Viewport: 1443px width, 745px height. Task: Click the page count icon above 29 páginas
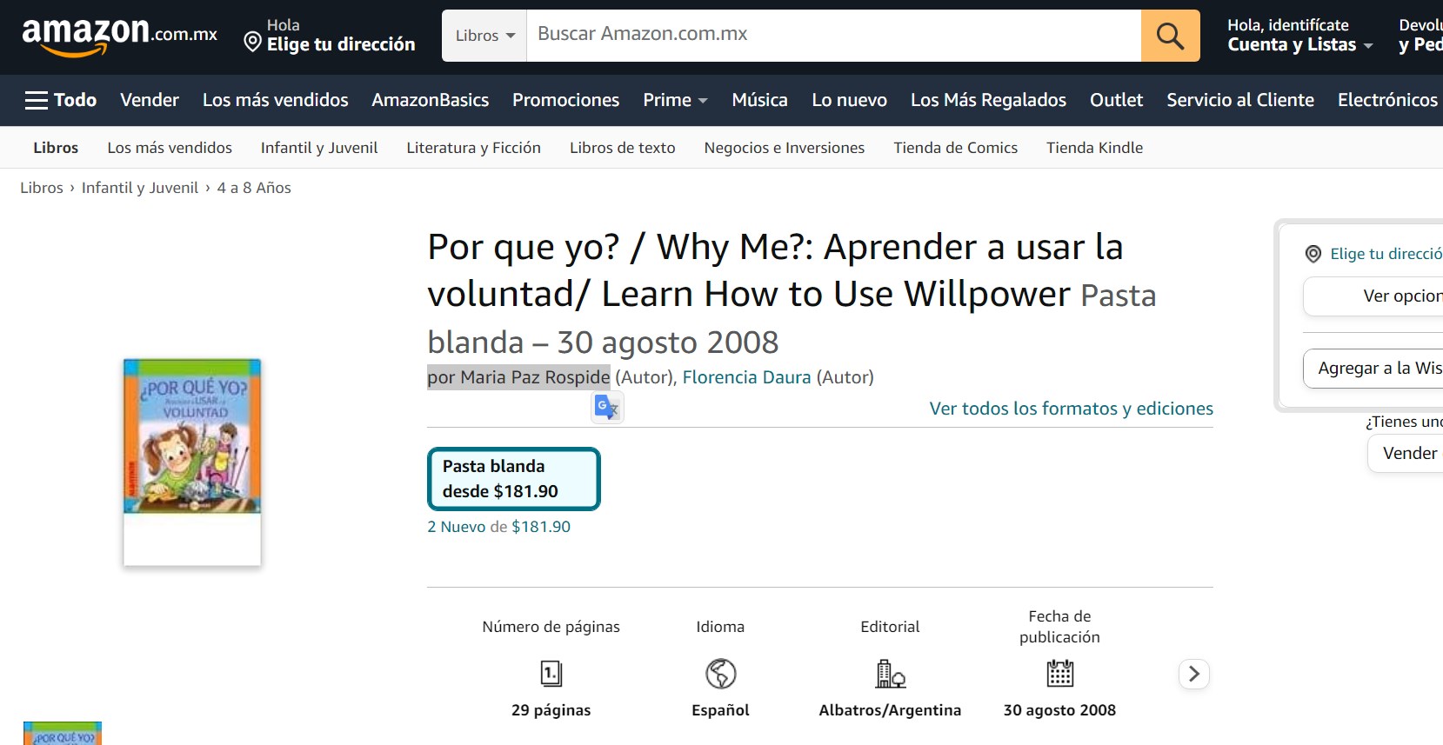551,674
